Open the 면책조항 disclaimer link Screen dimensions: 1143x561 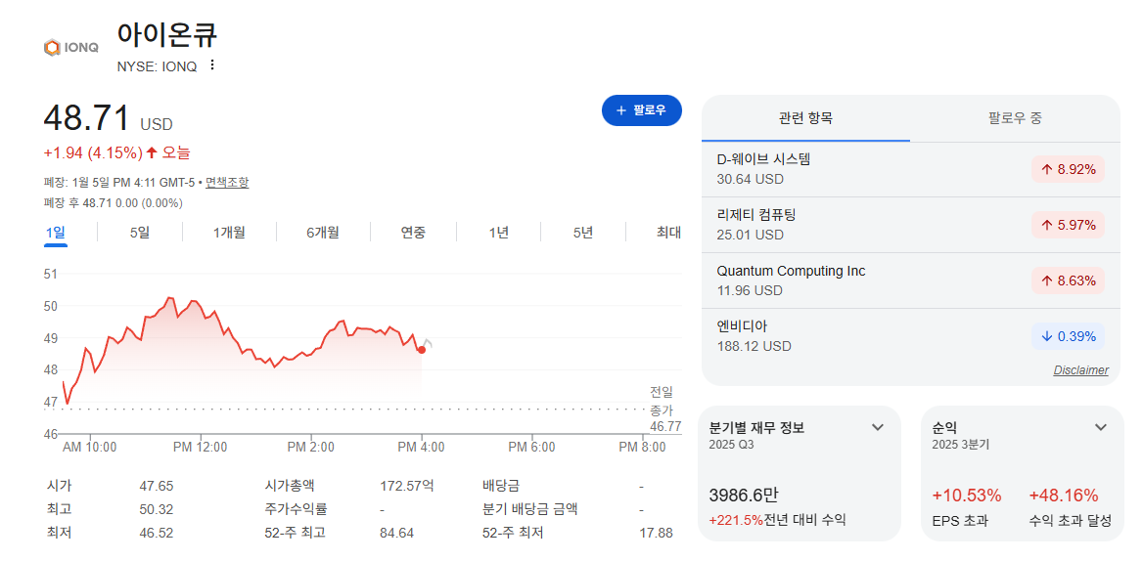tap(227, 182)
